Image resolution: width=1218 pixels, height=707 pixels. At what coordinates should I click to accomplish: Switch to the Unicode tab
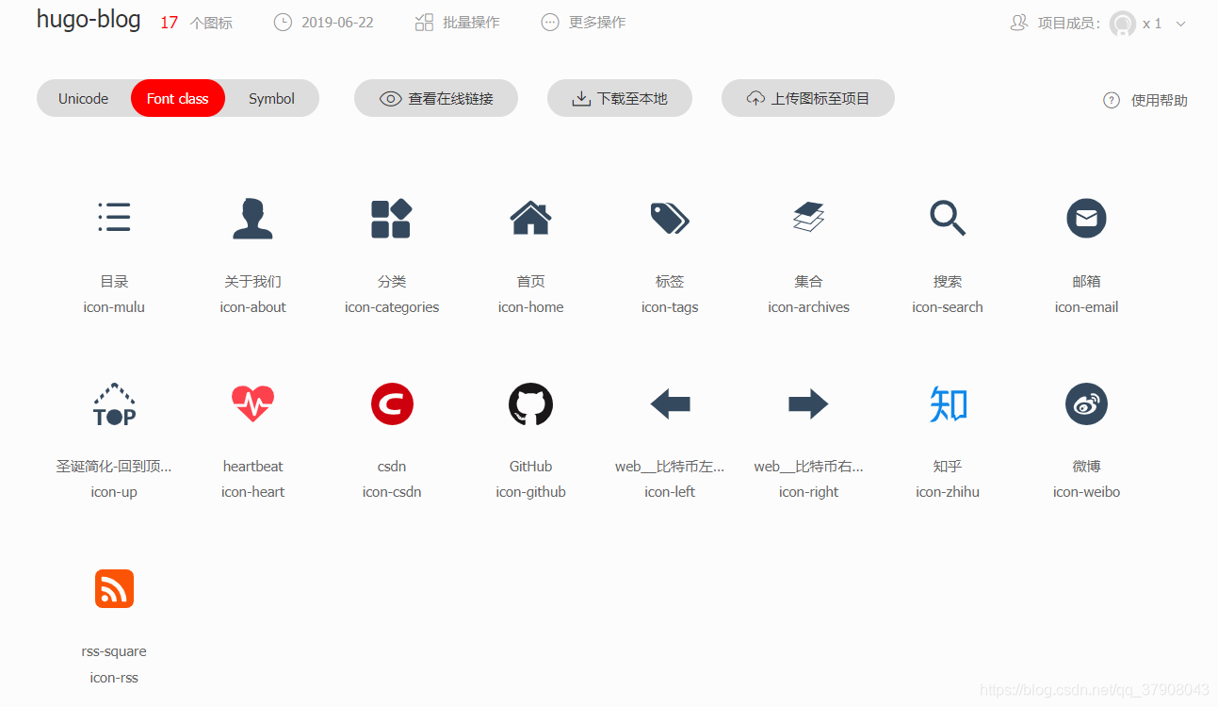click(83, 98)
